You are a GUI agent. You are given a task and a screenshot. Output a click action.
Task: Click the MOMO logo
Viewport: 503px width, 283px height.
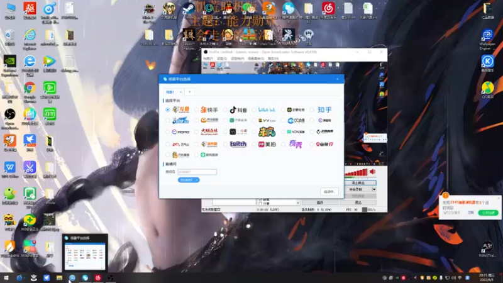180,131
